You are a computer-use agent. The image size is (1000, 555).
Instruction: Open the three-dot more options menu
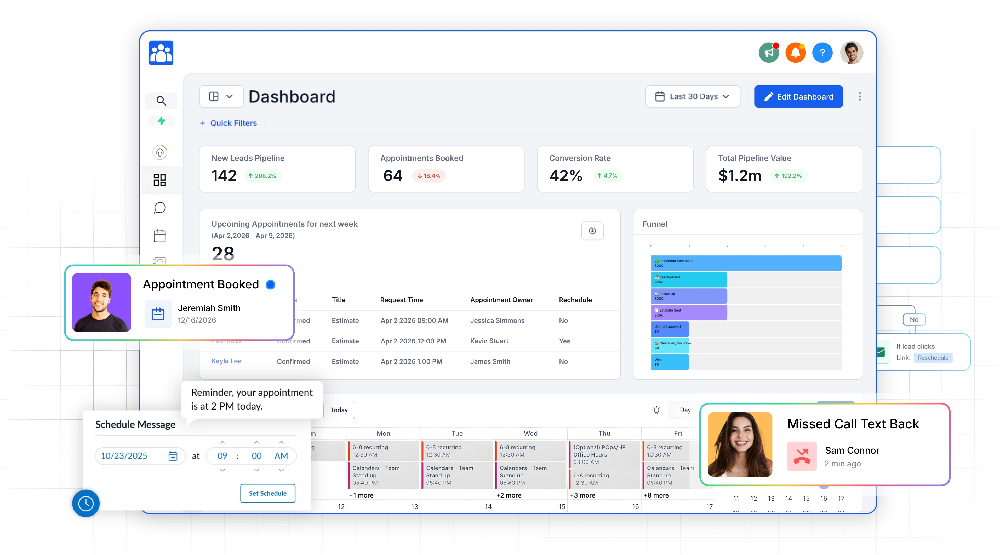point(860,97)
